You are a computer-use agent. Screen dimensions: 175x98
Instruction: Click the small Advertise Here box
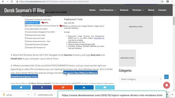pos(127,58)
